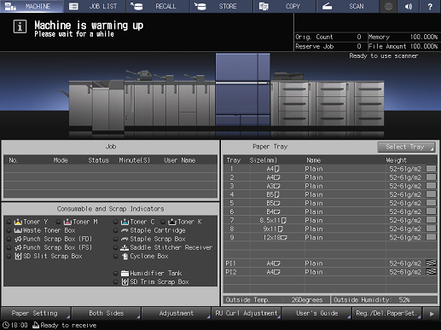Switch to the JOB LIST tab
441x330 pixels.
(95, 6)
